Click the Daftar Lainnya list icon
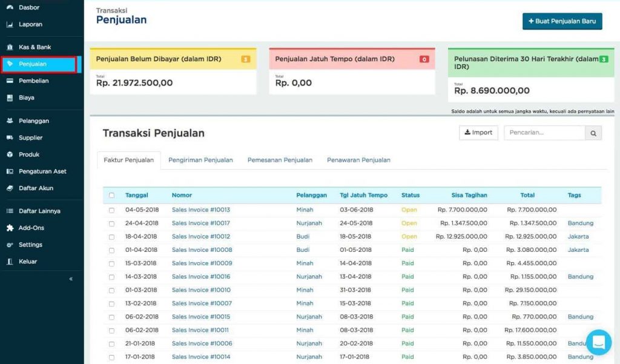 [10, 211]
